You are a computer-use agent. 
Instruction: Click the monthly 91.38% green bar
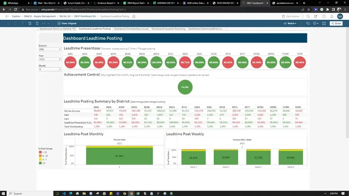click(120, 156)
